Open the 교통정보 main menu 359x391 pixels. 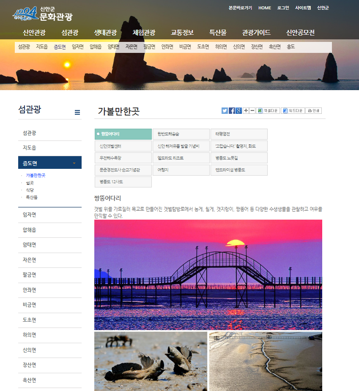point(182,33)
